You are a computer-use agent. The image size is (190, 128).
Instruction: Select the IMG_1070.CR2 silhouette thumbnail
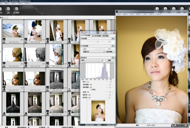click(13, 103)
